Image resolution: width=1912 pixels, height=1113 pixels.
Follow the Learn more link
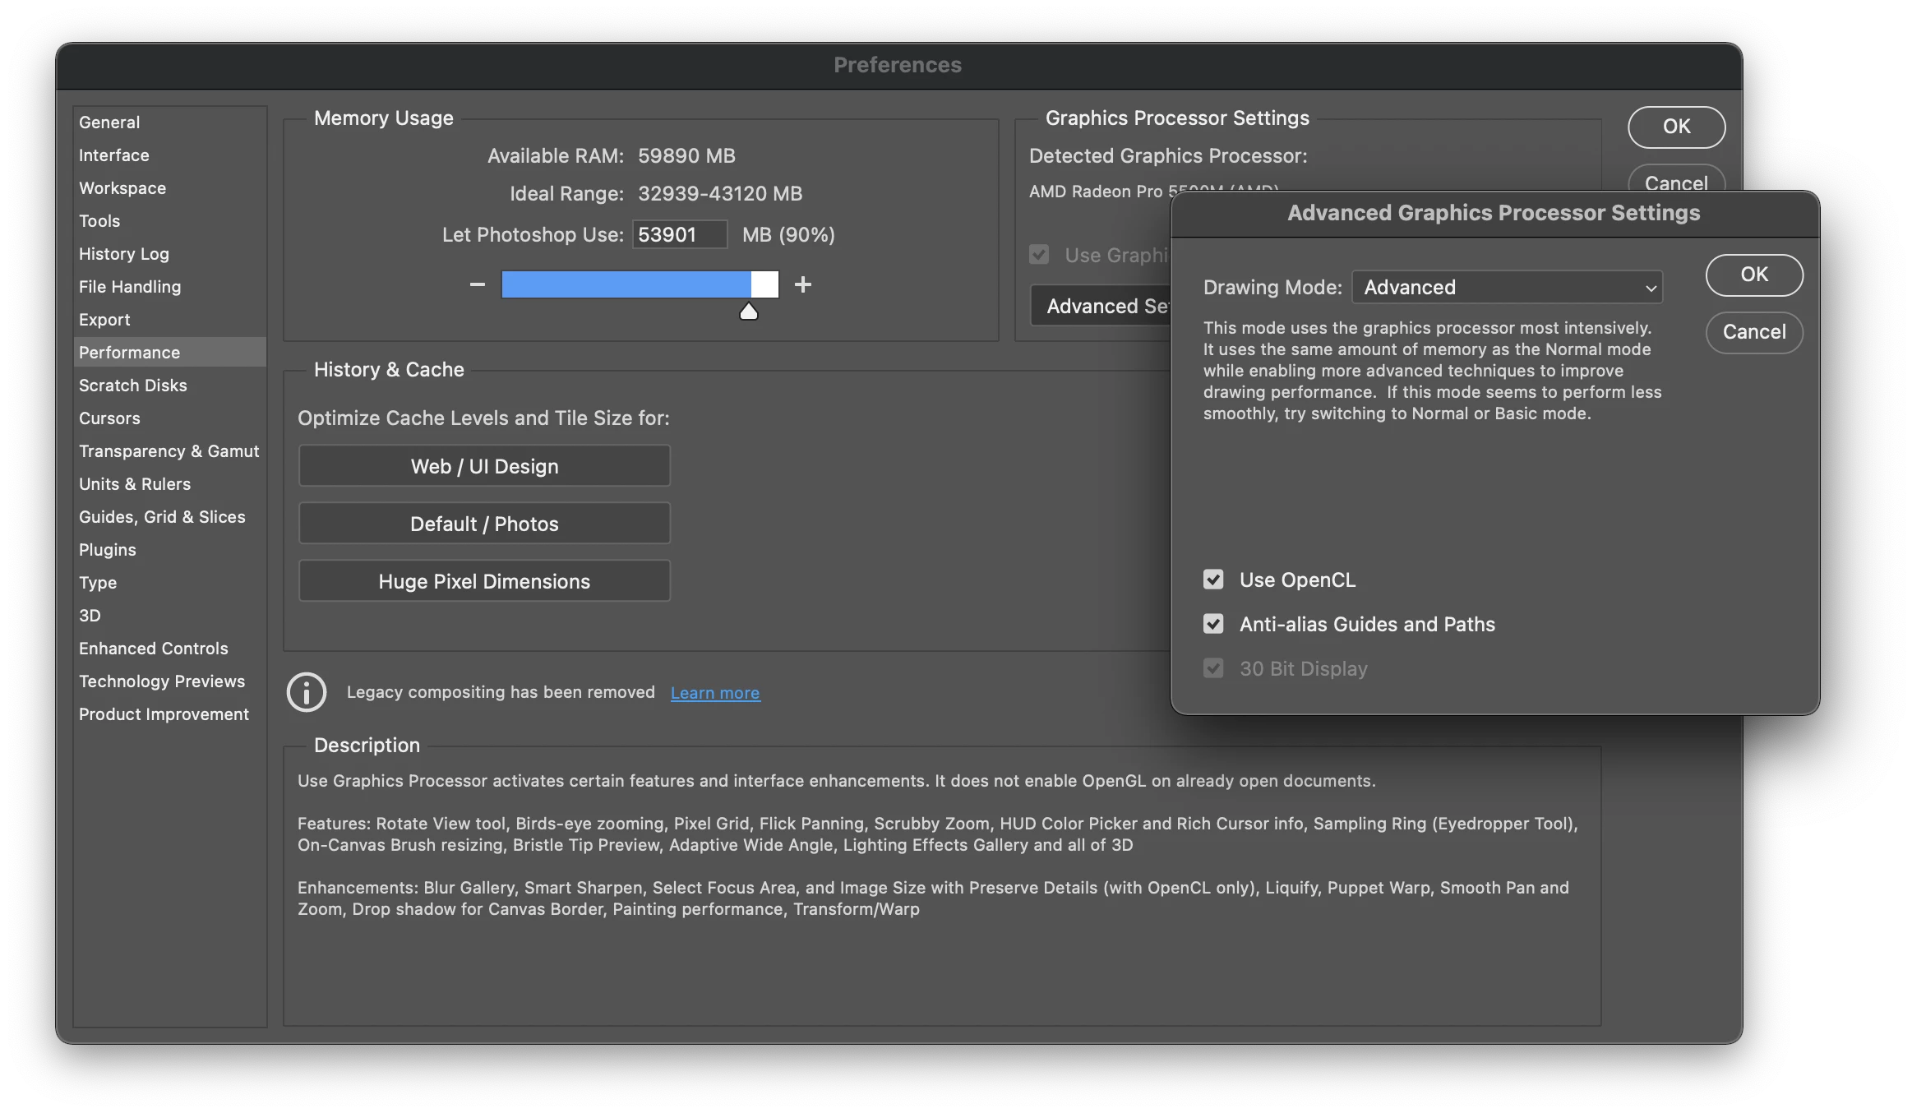pyautogui.click(x=715, y=693)
